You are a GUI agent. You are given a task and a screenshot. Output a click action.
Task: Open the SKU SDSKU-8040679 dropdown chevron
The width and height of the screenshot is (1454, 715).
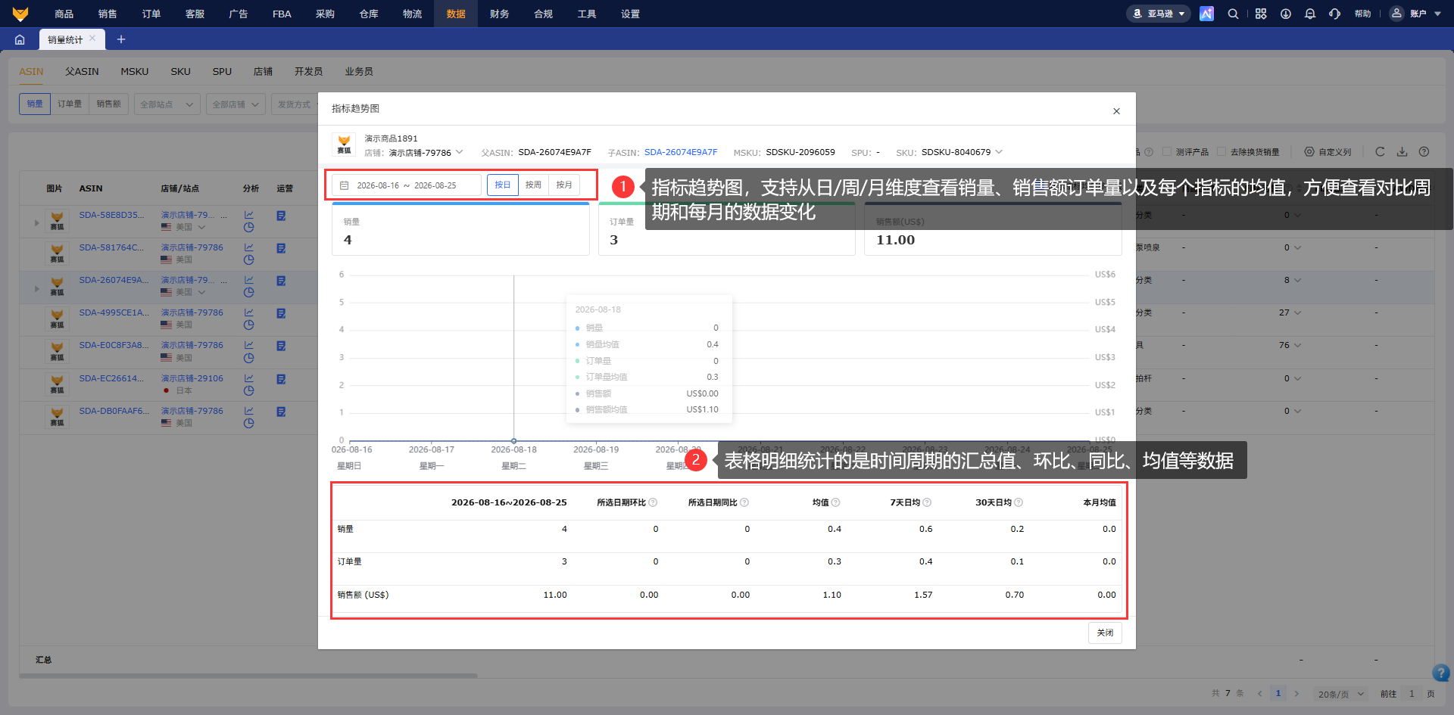point(999,152)
